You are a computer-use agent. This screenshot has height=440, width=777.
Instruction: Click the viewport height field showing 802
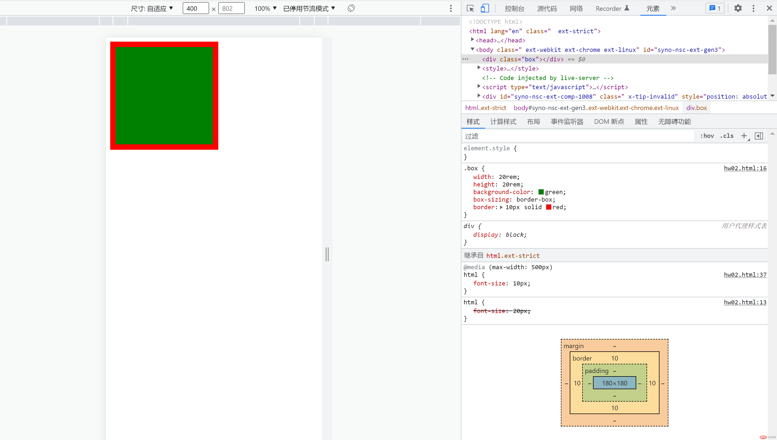(x=231, y=8)
